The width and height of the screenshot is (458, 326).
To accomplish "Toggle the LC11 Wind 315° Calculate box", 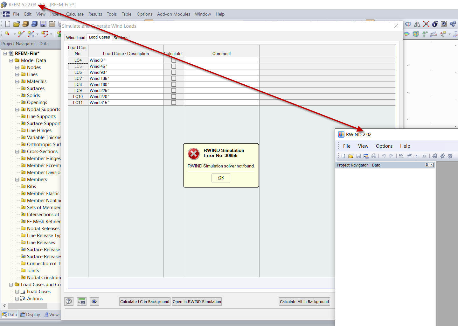I will (174, 103).
